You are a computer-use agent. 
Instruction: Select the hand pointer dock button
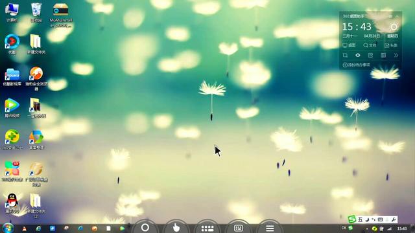tap(176, 228)
